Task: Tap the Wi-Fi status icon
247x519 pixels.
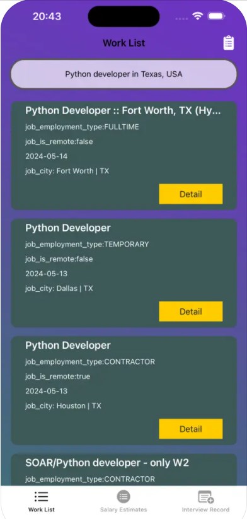Action: point(198,16)
